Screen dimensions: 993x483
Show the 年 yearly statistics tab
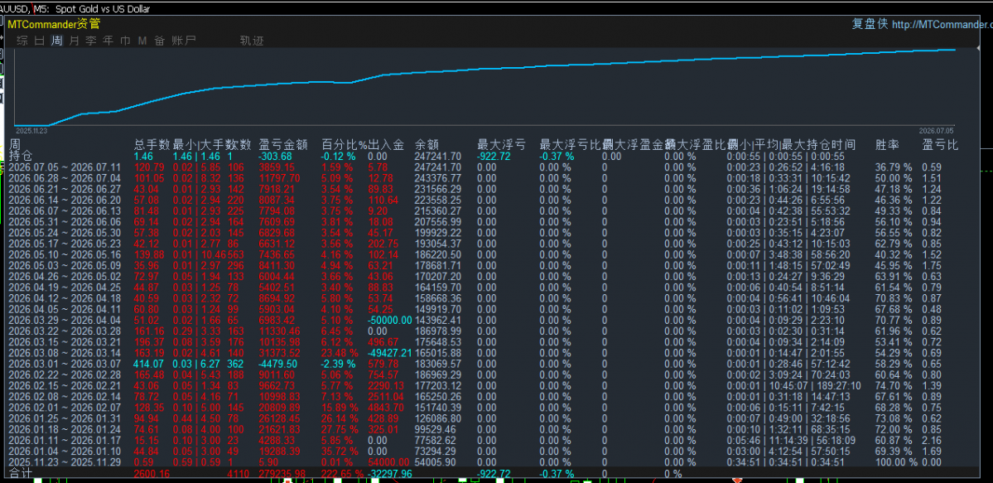[x=108, y=41]
